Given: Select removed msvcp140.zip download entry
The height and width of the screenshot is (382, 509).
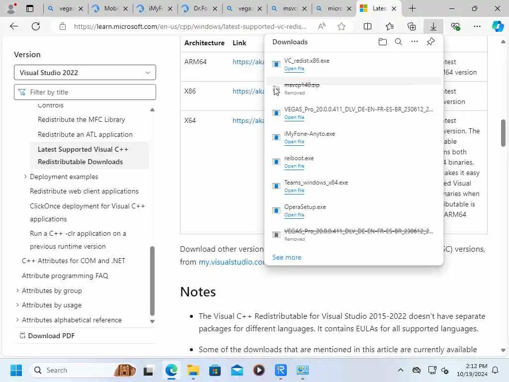Looking at the screenshot, I should (x=354, y=89).
